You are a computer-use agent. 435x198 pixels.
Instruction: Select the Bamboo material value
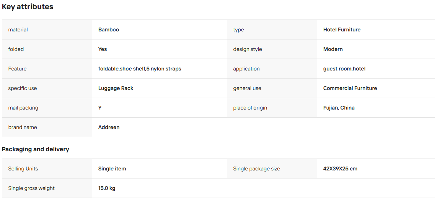coord(109,30)
